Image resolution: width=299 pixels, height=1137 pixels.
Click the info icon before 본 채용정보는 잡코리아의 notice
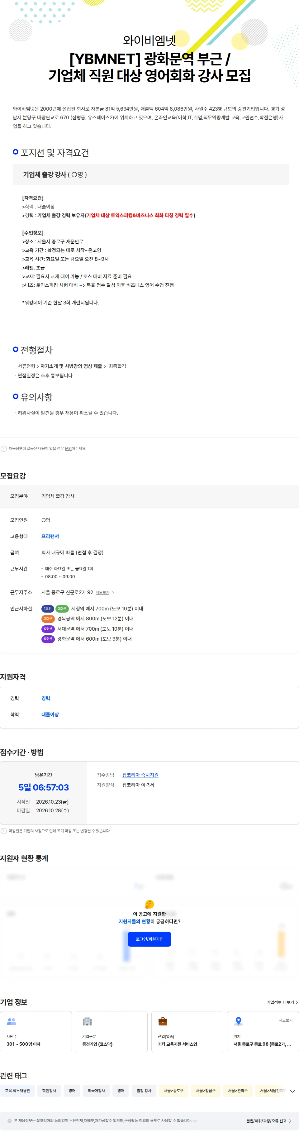coord(10,1121)
